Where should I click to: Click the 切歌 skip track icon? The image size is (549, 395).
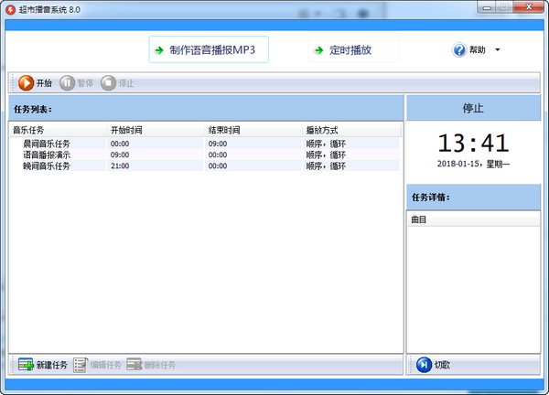coord(424,365)
